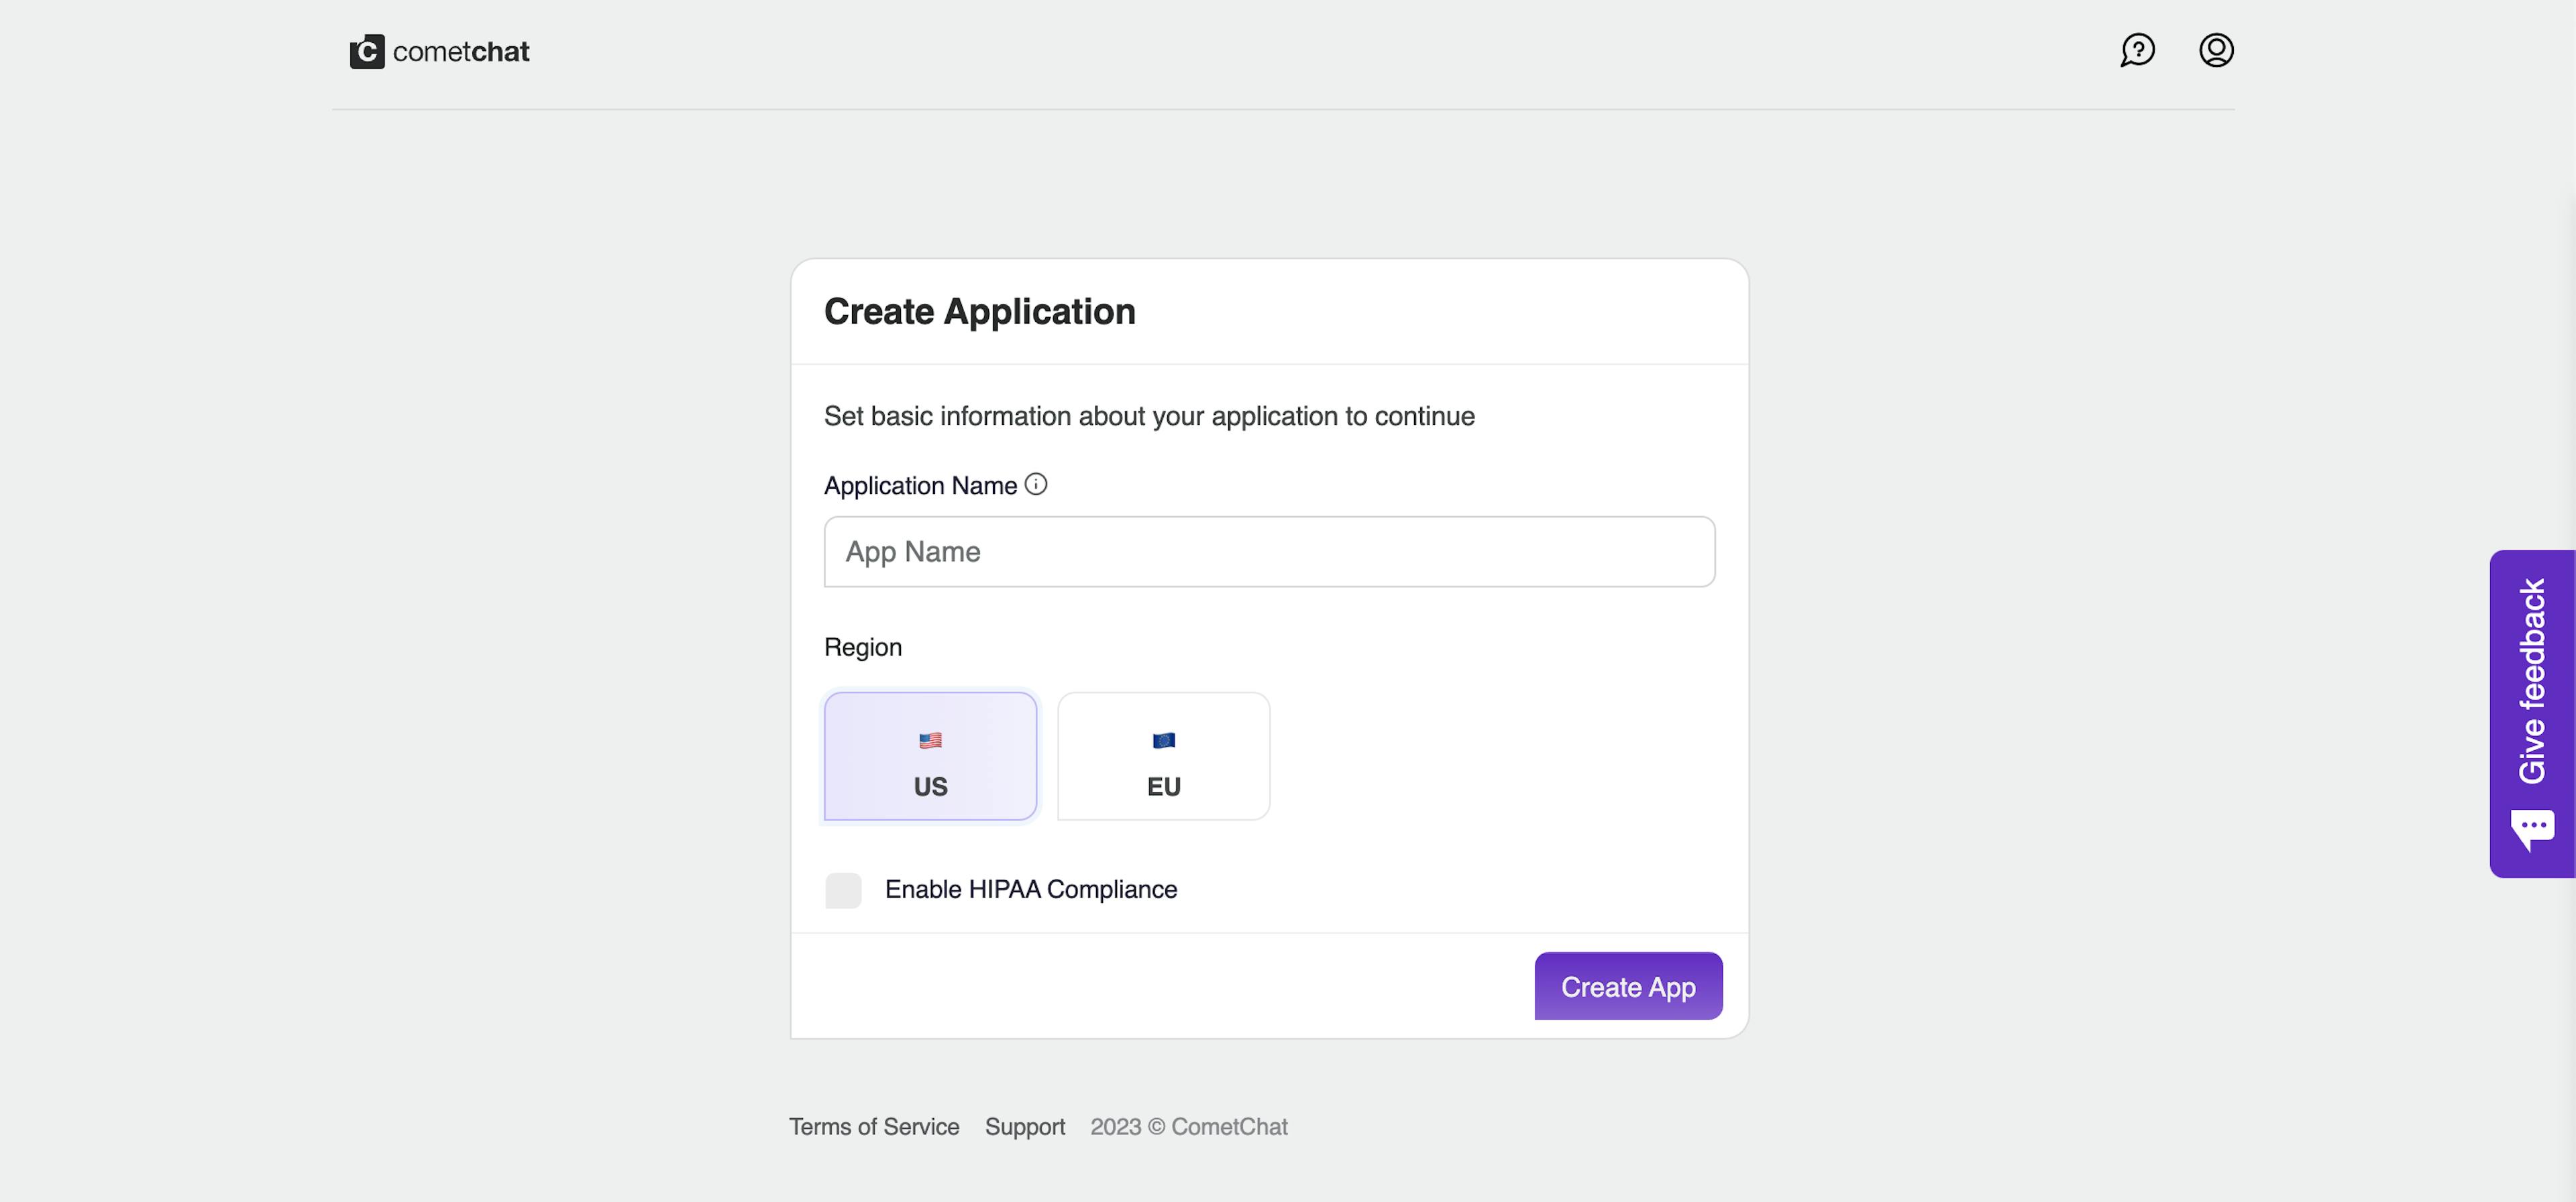The width and height of the screenshot is (2576, 1202).
Task: Click the Create App button
Action: [x=1627, y=986]
